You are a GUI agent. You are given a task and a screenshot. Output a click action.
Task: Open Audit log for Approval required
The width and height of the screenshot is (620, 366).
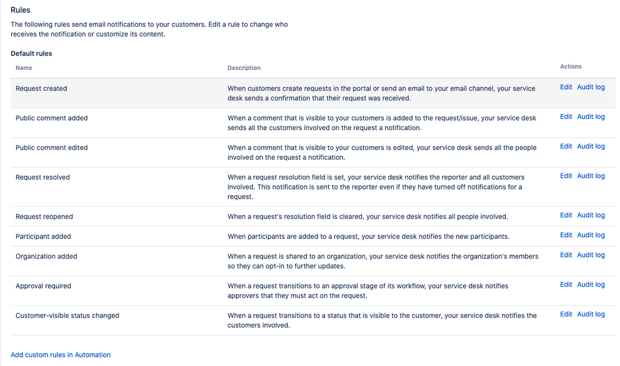coord(591,285)
